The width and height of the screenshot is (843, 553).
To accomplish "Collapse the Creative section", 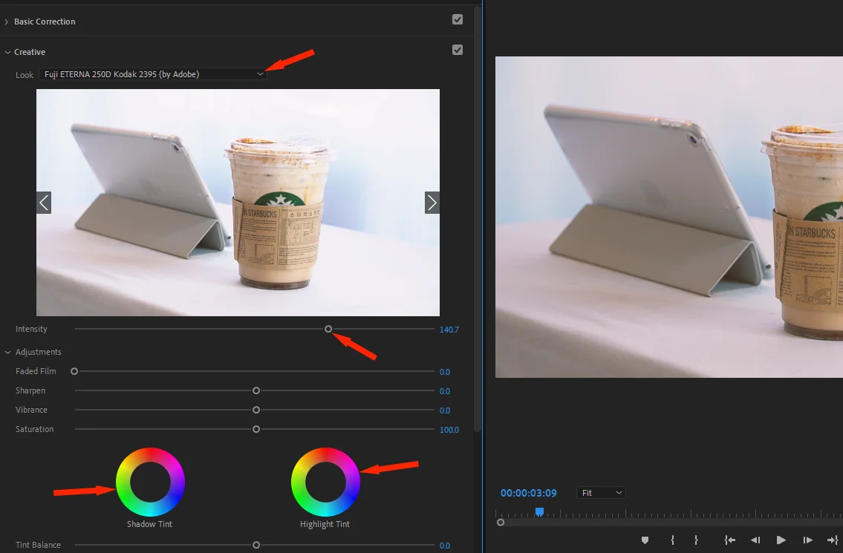I will tap(7, 52).
